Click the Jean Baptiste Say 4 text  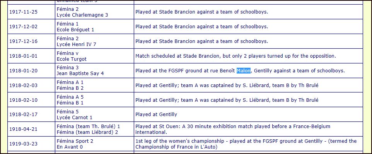pyautogui.click(x=80, y=74)
